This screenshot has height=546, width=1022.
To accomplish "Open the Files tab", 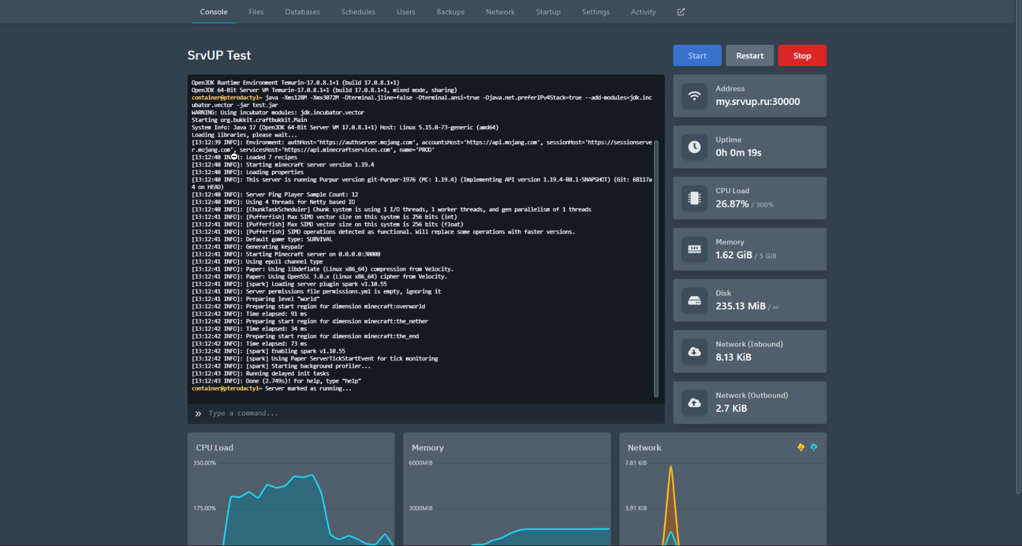I will (x=257, y=12).
